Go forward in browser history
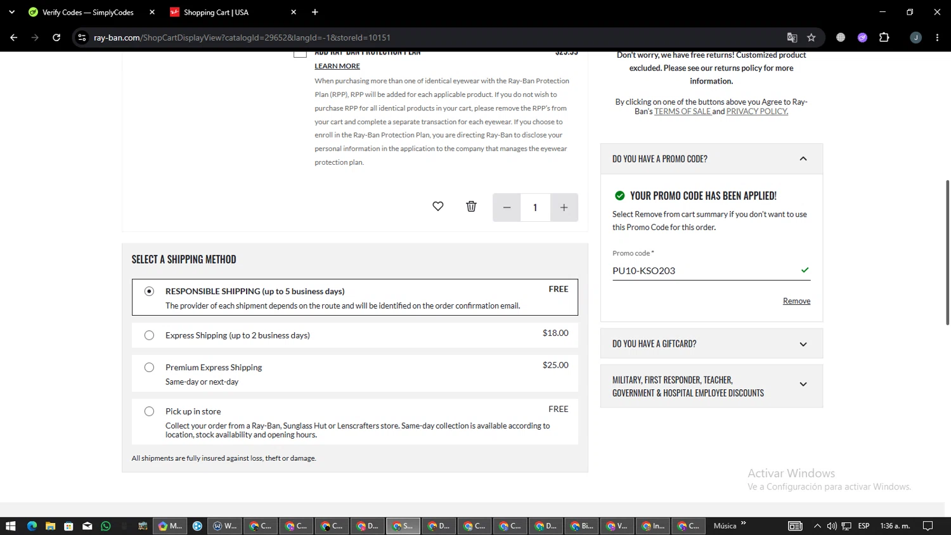 coord(35,37)
